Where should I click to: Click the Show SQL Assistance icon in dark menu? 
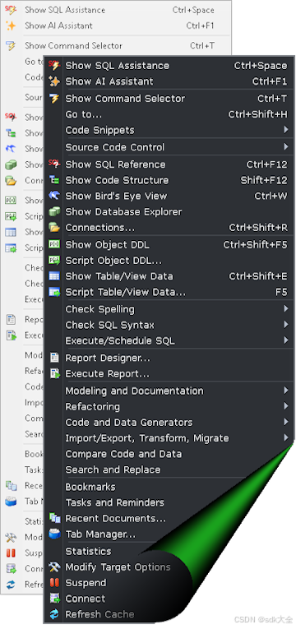pyautogui.click(x=54, y=66)
